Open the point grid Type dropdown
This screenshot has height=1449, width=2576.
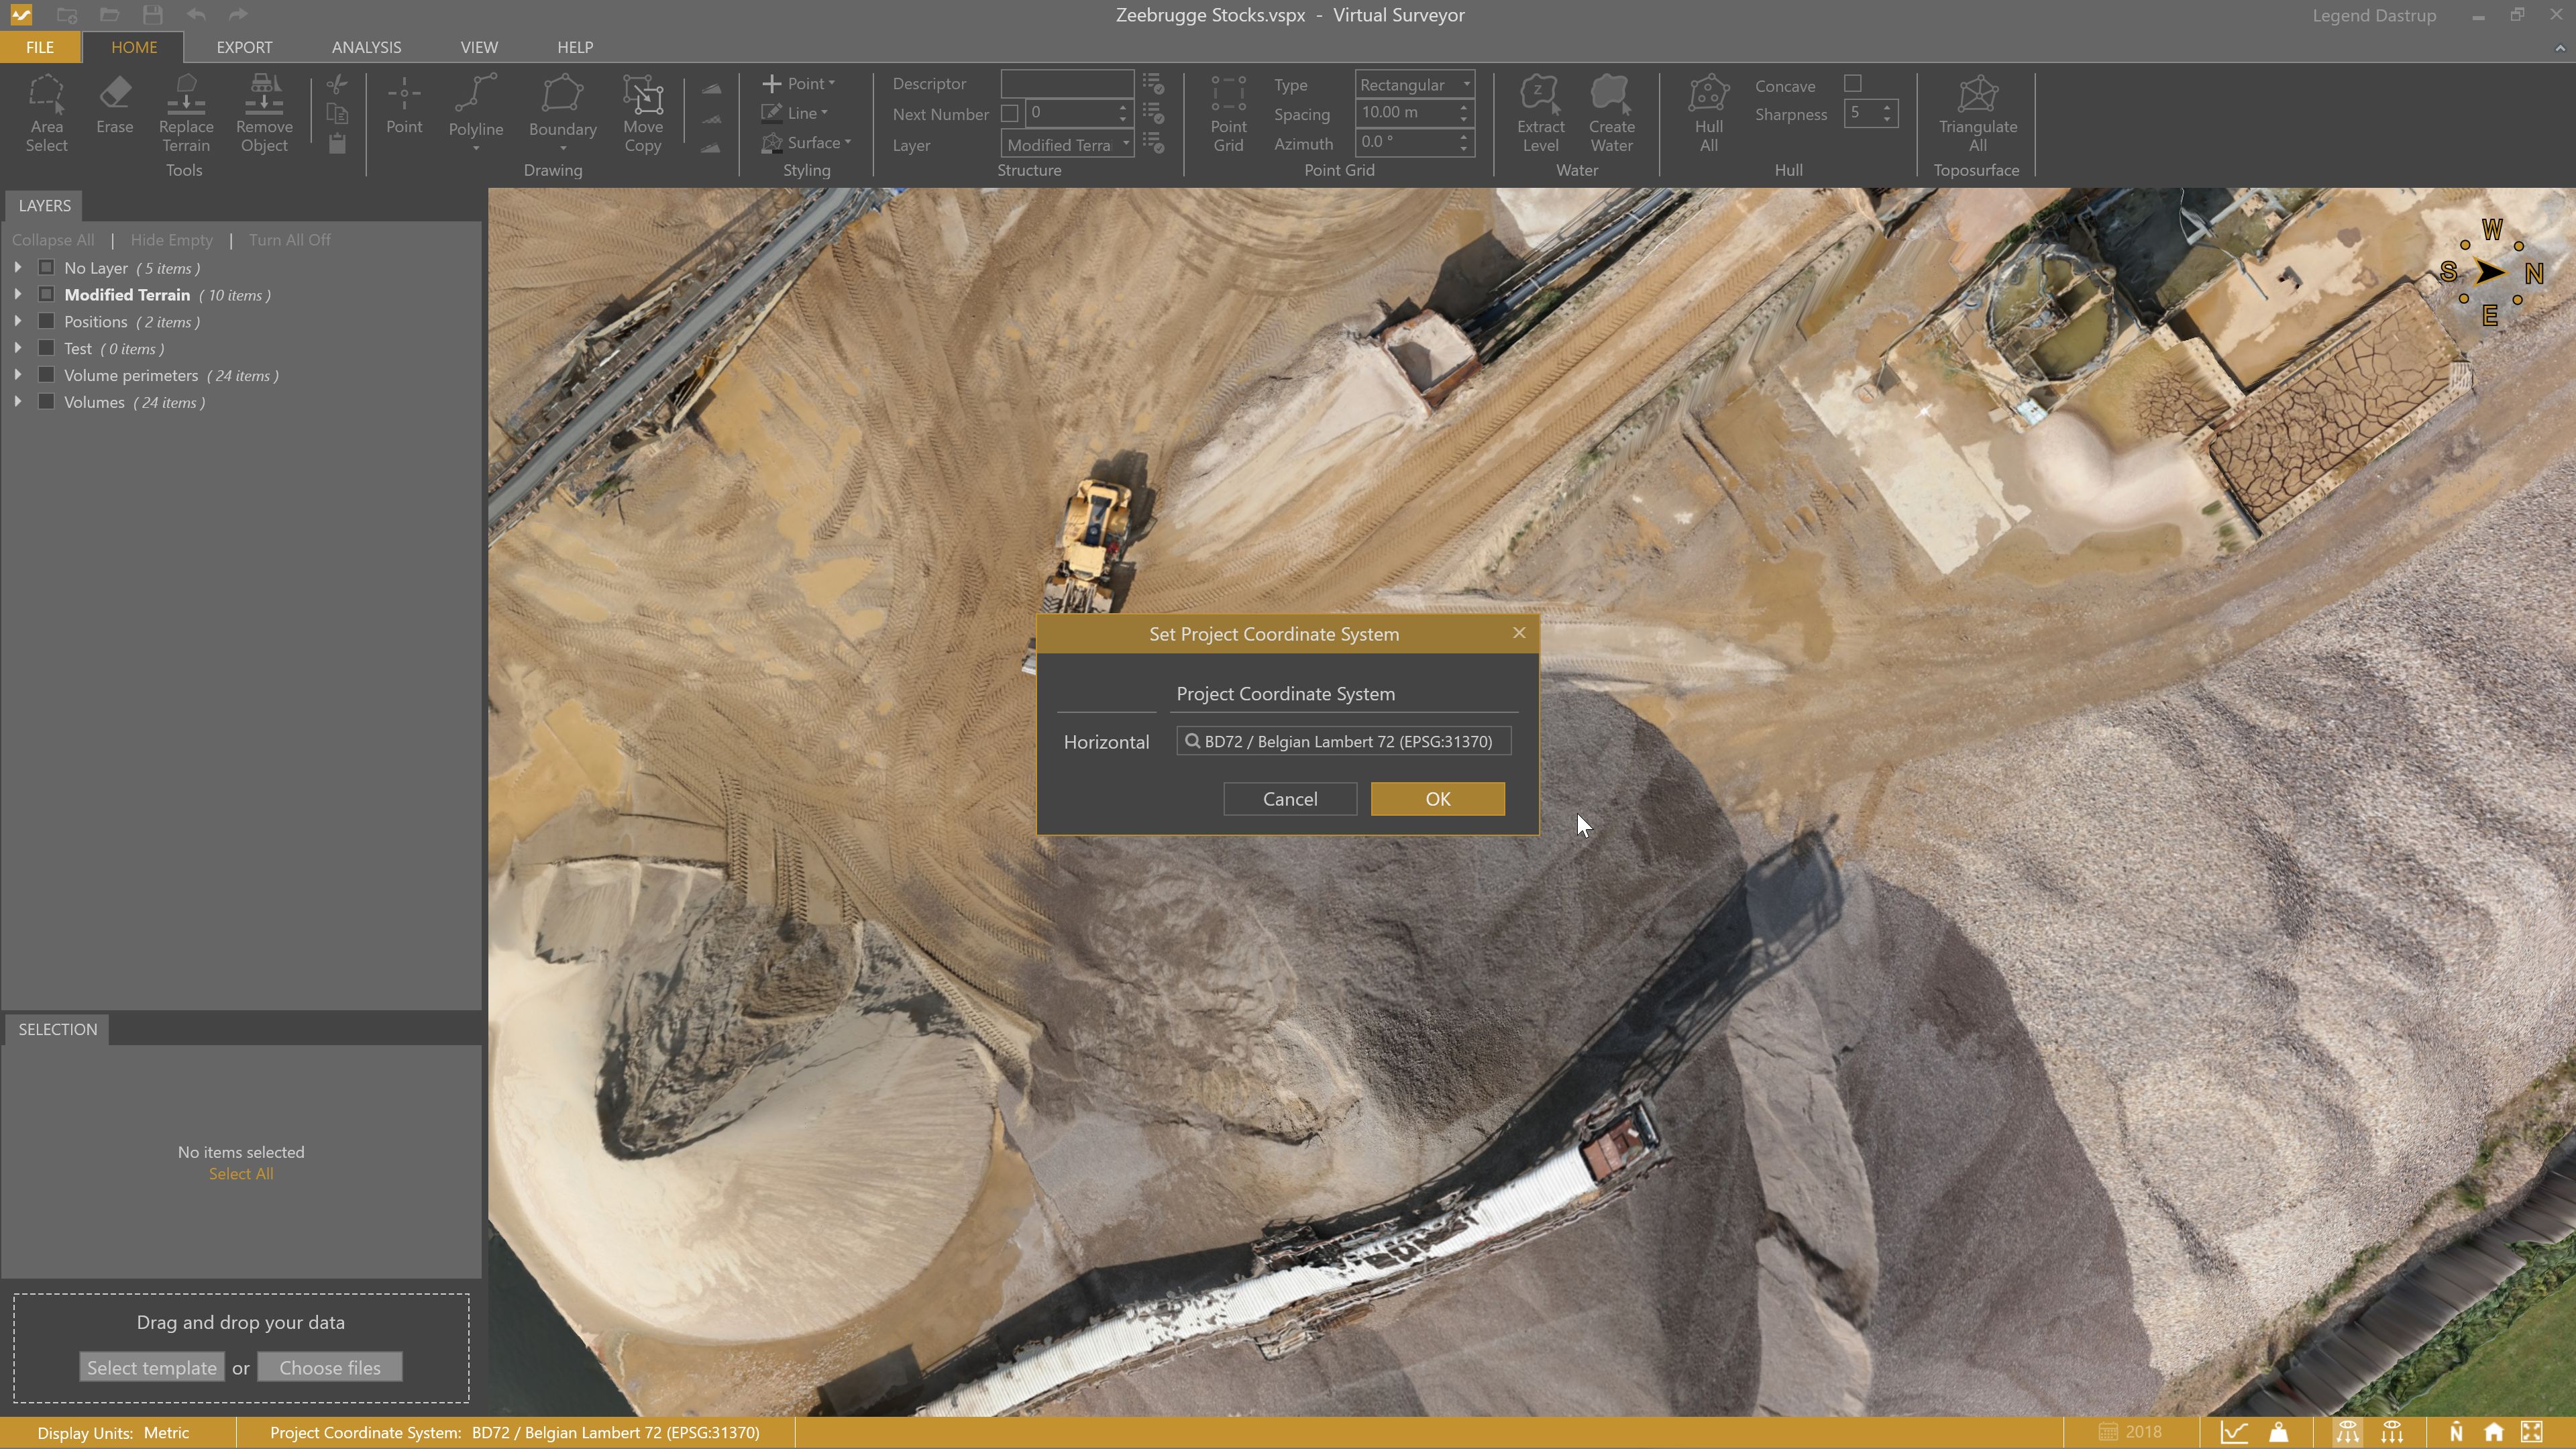pos(1414,84)
